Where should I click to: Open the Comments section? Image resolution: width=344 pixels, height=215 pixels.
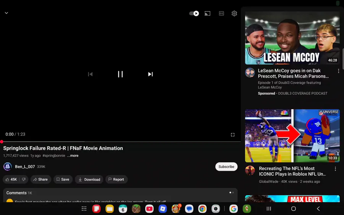[x=120, y=195]
